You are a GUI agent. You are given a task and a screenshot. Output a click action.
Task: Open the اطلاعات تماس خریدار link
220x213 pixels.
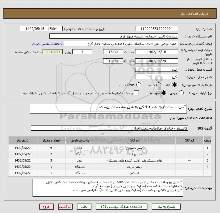(x=47, y=44)
